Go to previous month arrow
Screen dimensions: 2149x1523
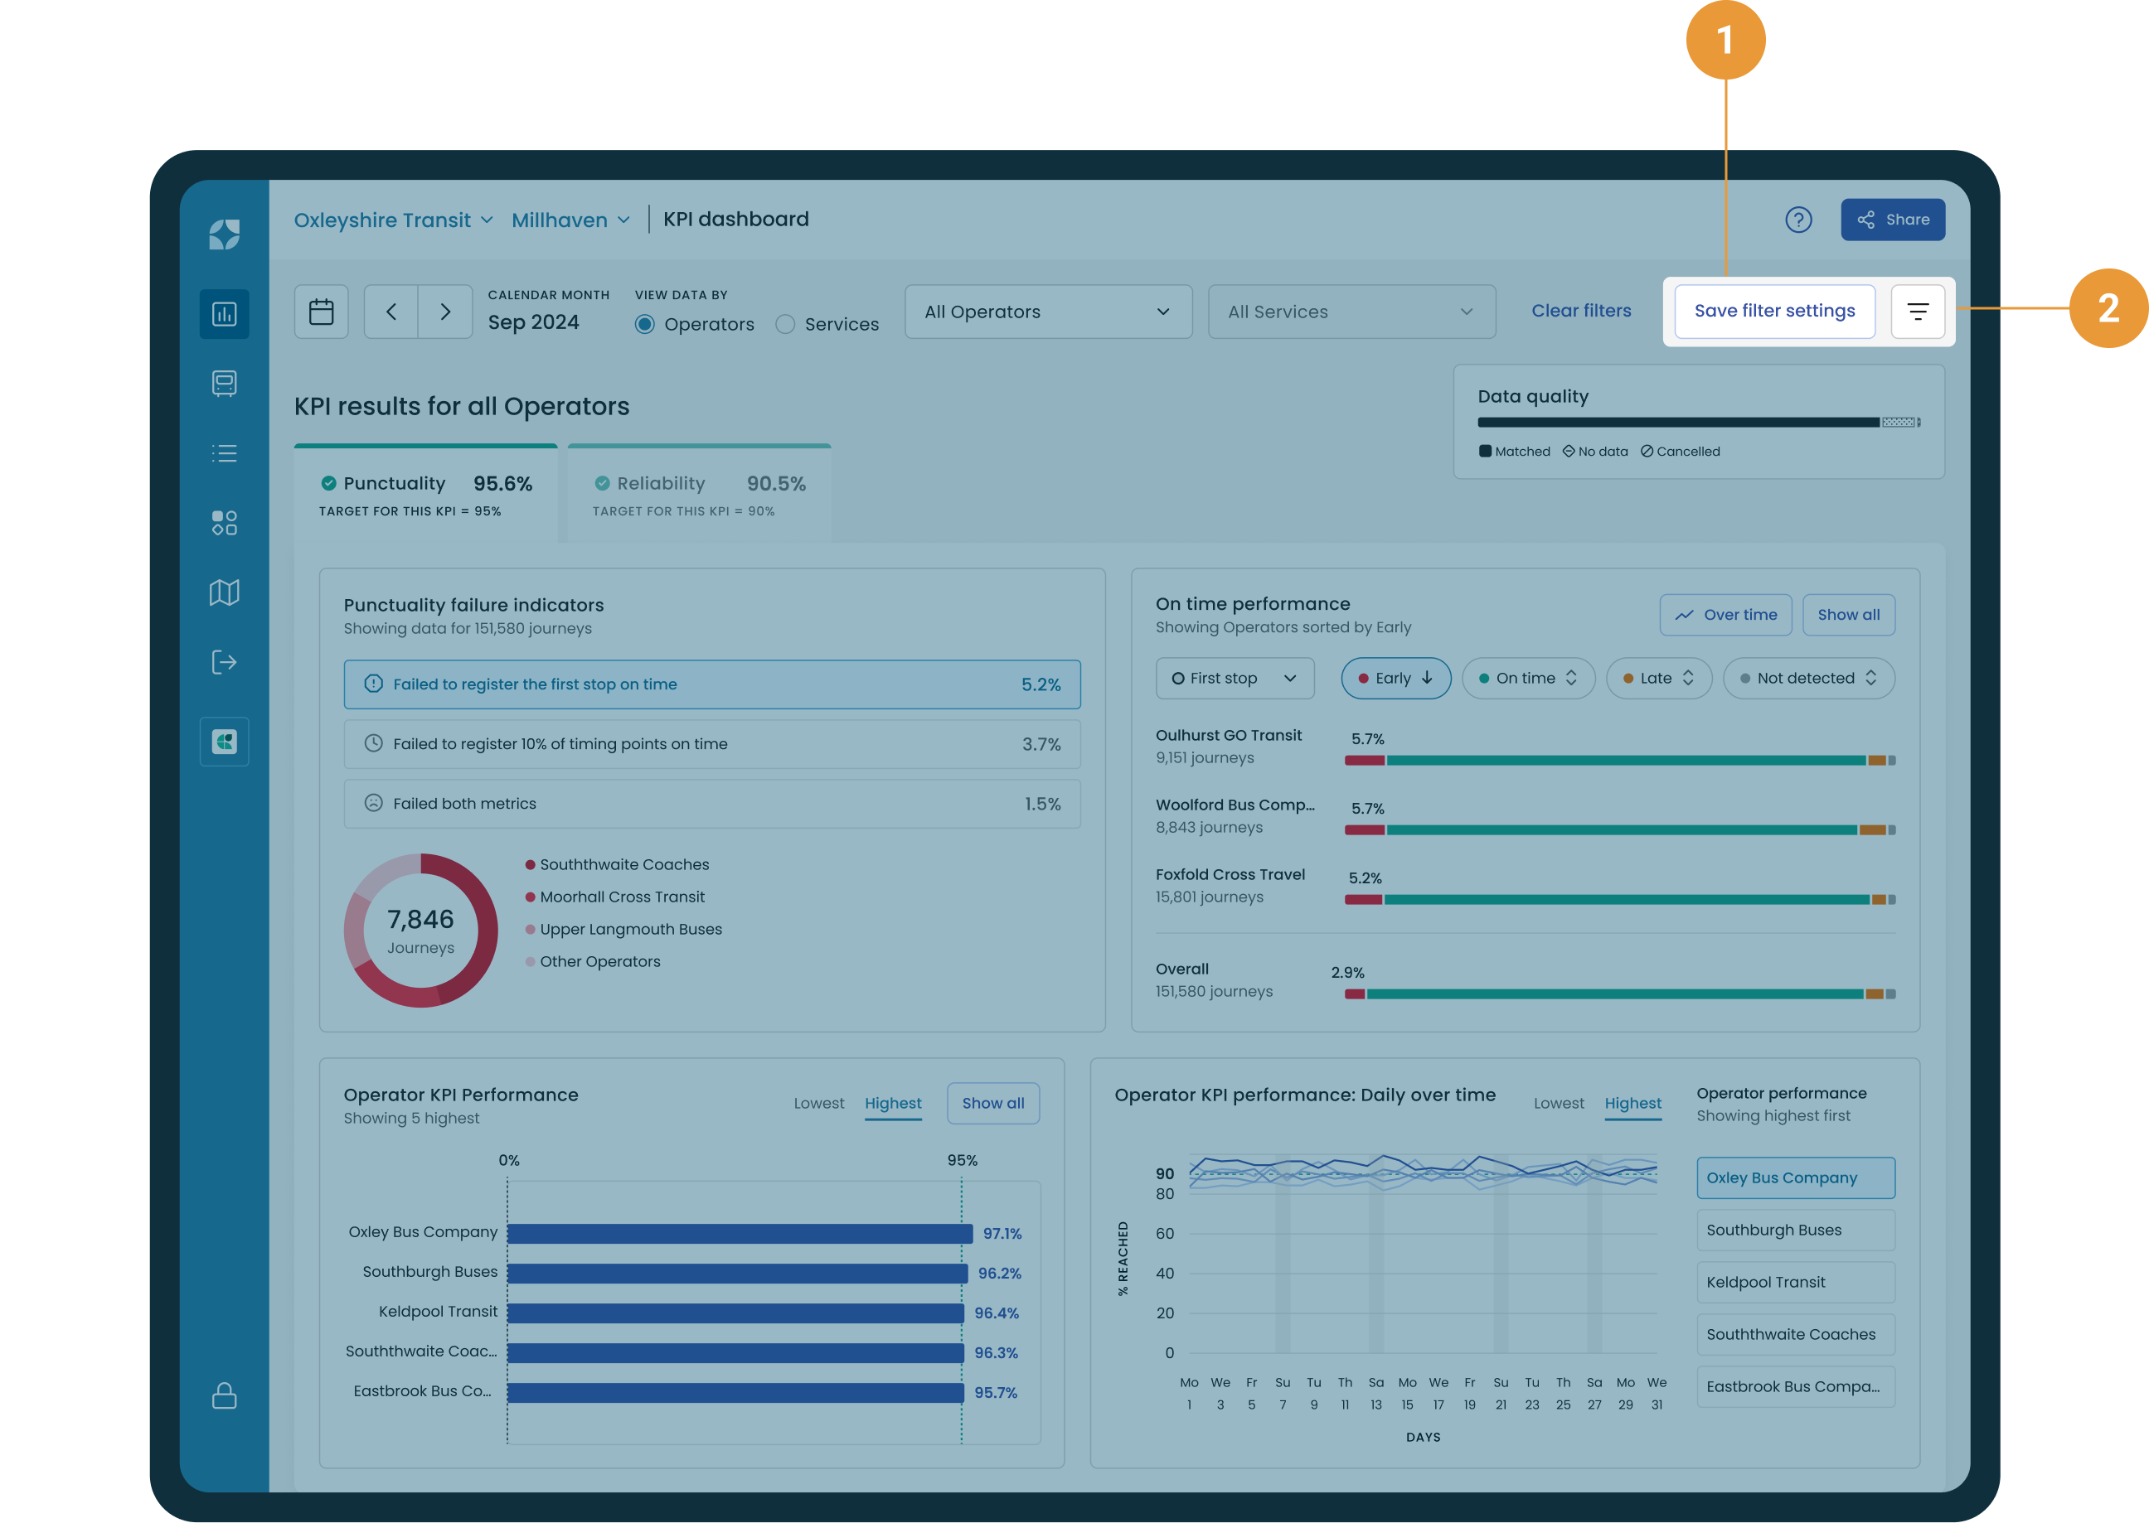click(x=391, y=312)
